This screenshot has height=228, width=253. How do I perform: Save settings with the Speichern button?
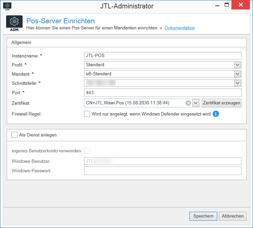coord(203,216)
